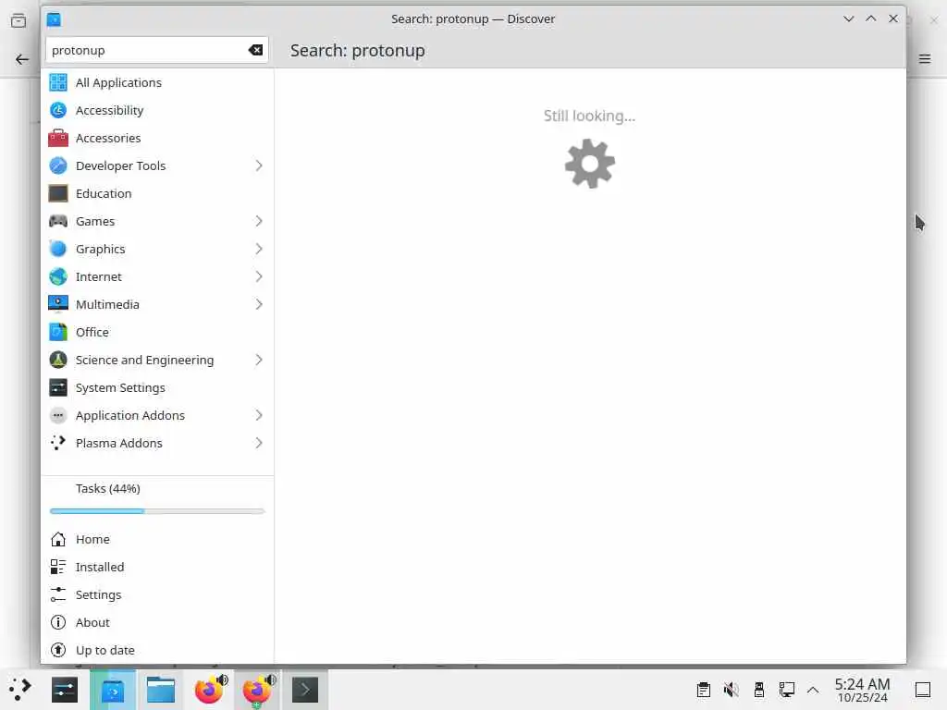This screenshot has height=710, width=947.
Task: Open the About page
Action: coord(157,623)
